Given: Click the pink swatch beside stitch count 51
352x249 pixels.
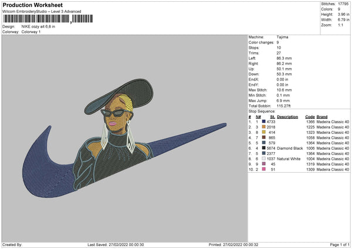Looking at the screenshot, I should 264,169.
